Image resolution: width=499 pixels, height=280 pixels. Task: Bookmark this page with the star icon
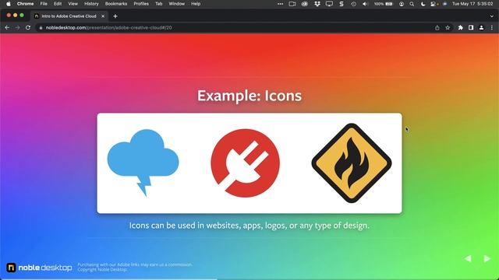[x=448, y=28]
